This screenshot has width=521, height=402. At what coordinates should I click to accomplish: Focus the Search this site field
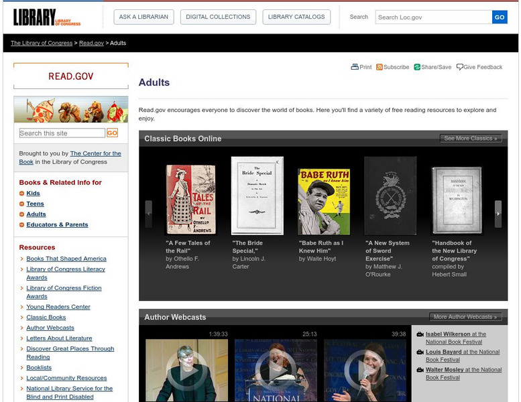click(62, 133)
